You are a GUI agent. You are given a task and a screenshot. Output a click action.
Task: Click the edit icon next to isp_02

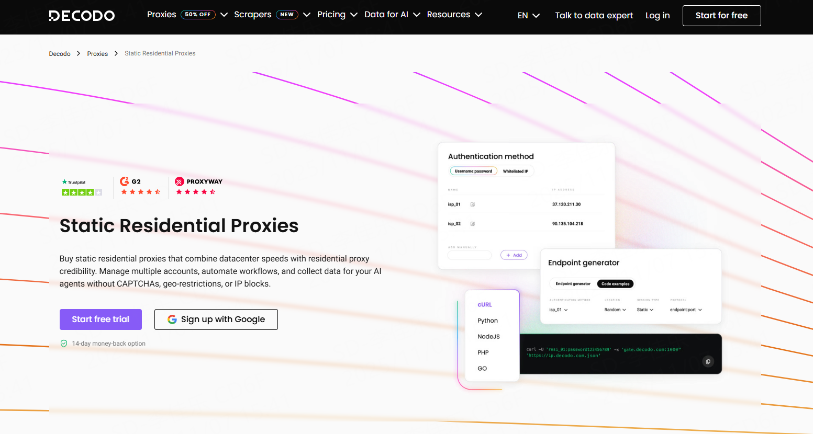(473, 224)
